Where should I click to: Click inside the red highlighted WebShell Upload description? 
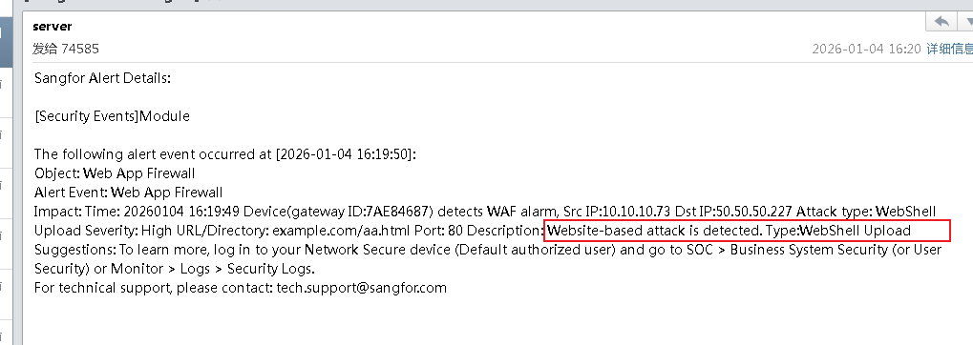[748, 231]
